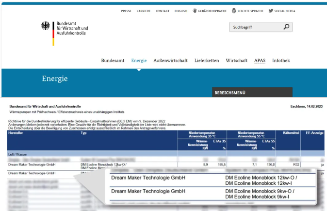The image size is (327, 211).
Task: Click the Bundesamt für Wirtschaft logo text
Action: pos(72,27)
